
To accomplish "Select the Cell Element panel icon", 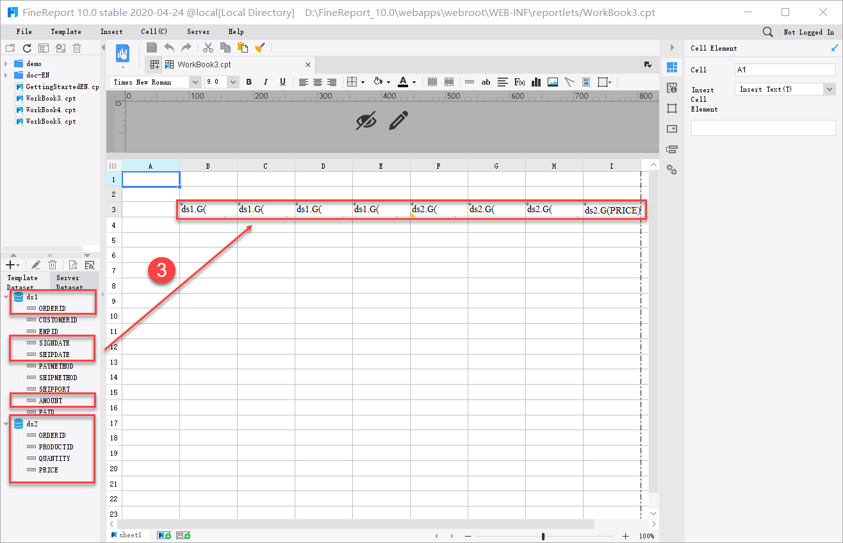I will pyautogui.click(x=671, y=66).
